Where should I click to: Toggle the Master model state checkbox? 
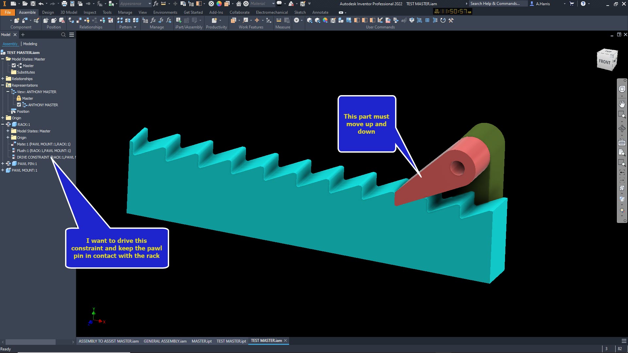[14, 65]
